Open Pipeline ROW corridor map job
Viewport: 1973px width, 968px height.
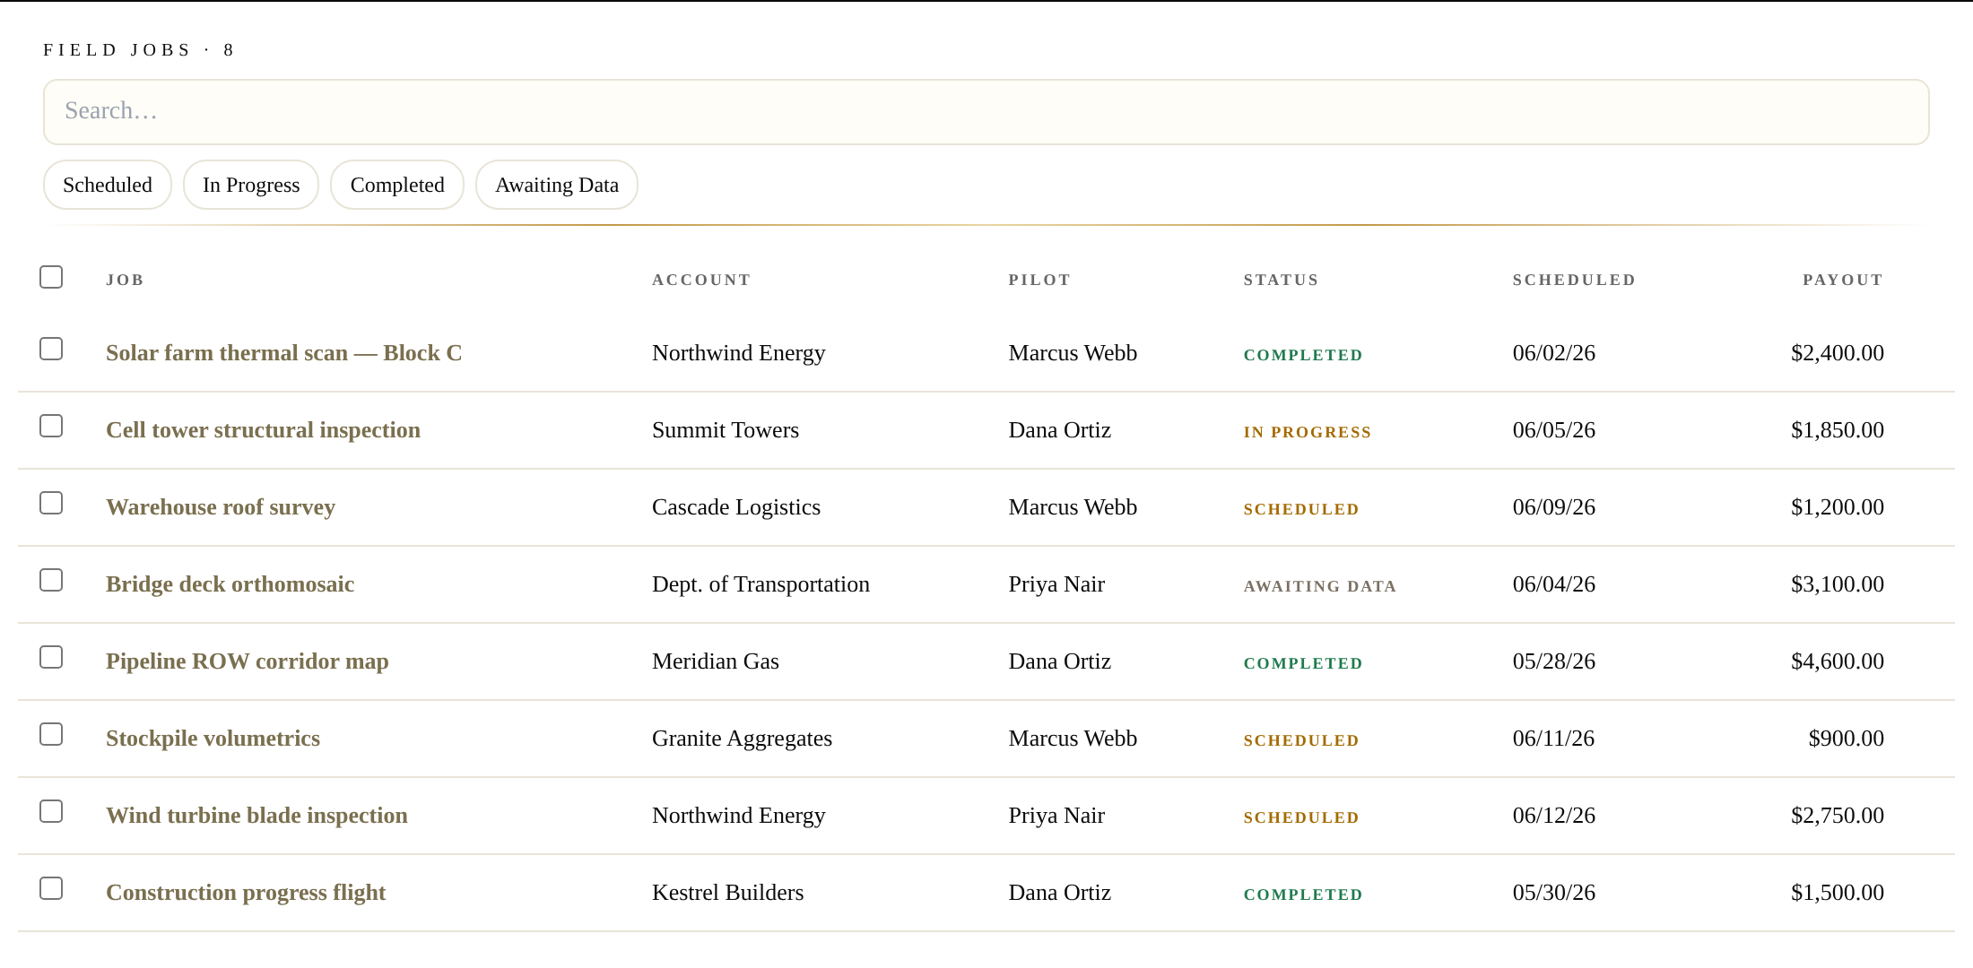coord(248,661)
